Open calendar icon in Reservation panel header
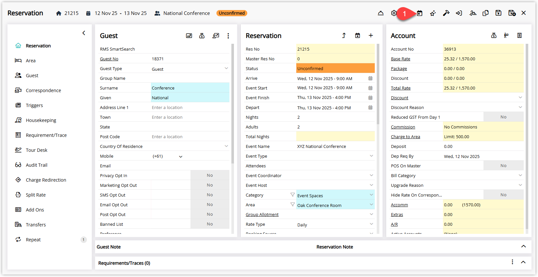 point(358,36)
